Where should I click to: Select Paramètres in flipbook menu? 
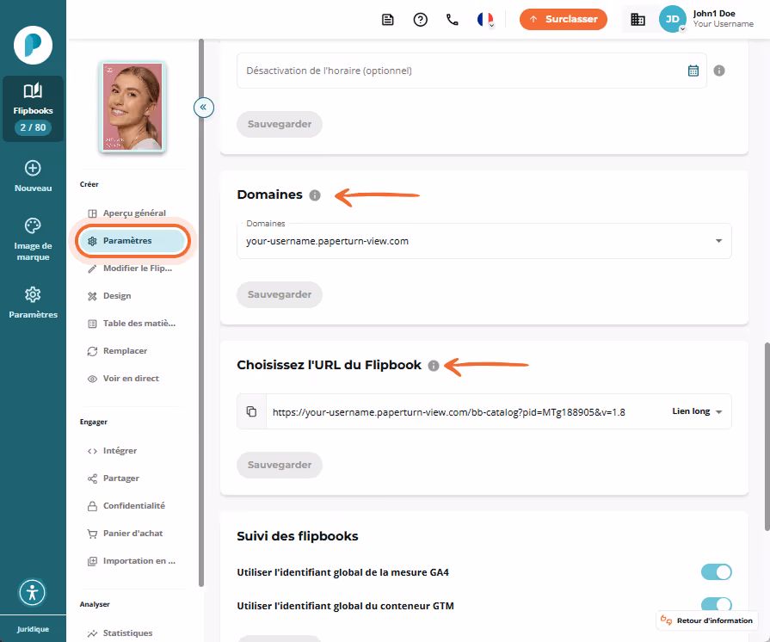132,241
